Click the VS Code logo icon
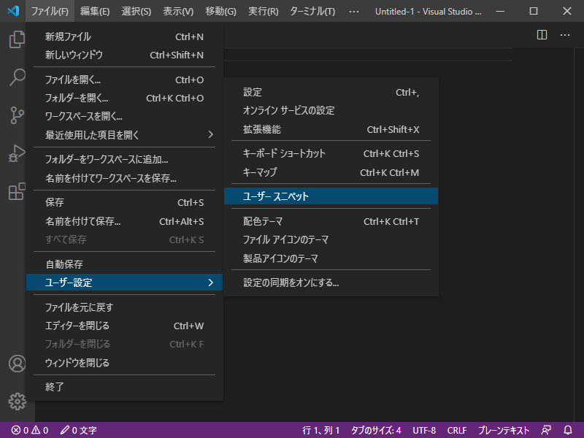The width and height of the screenshot is (584, 438). (13, 11)
